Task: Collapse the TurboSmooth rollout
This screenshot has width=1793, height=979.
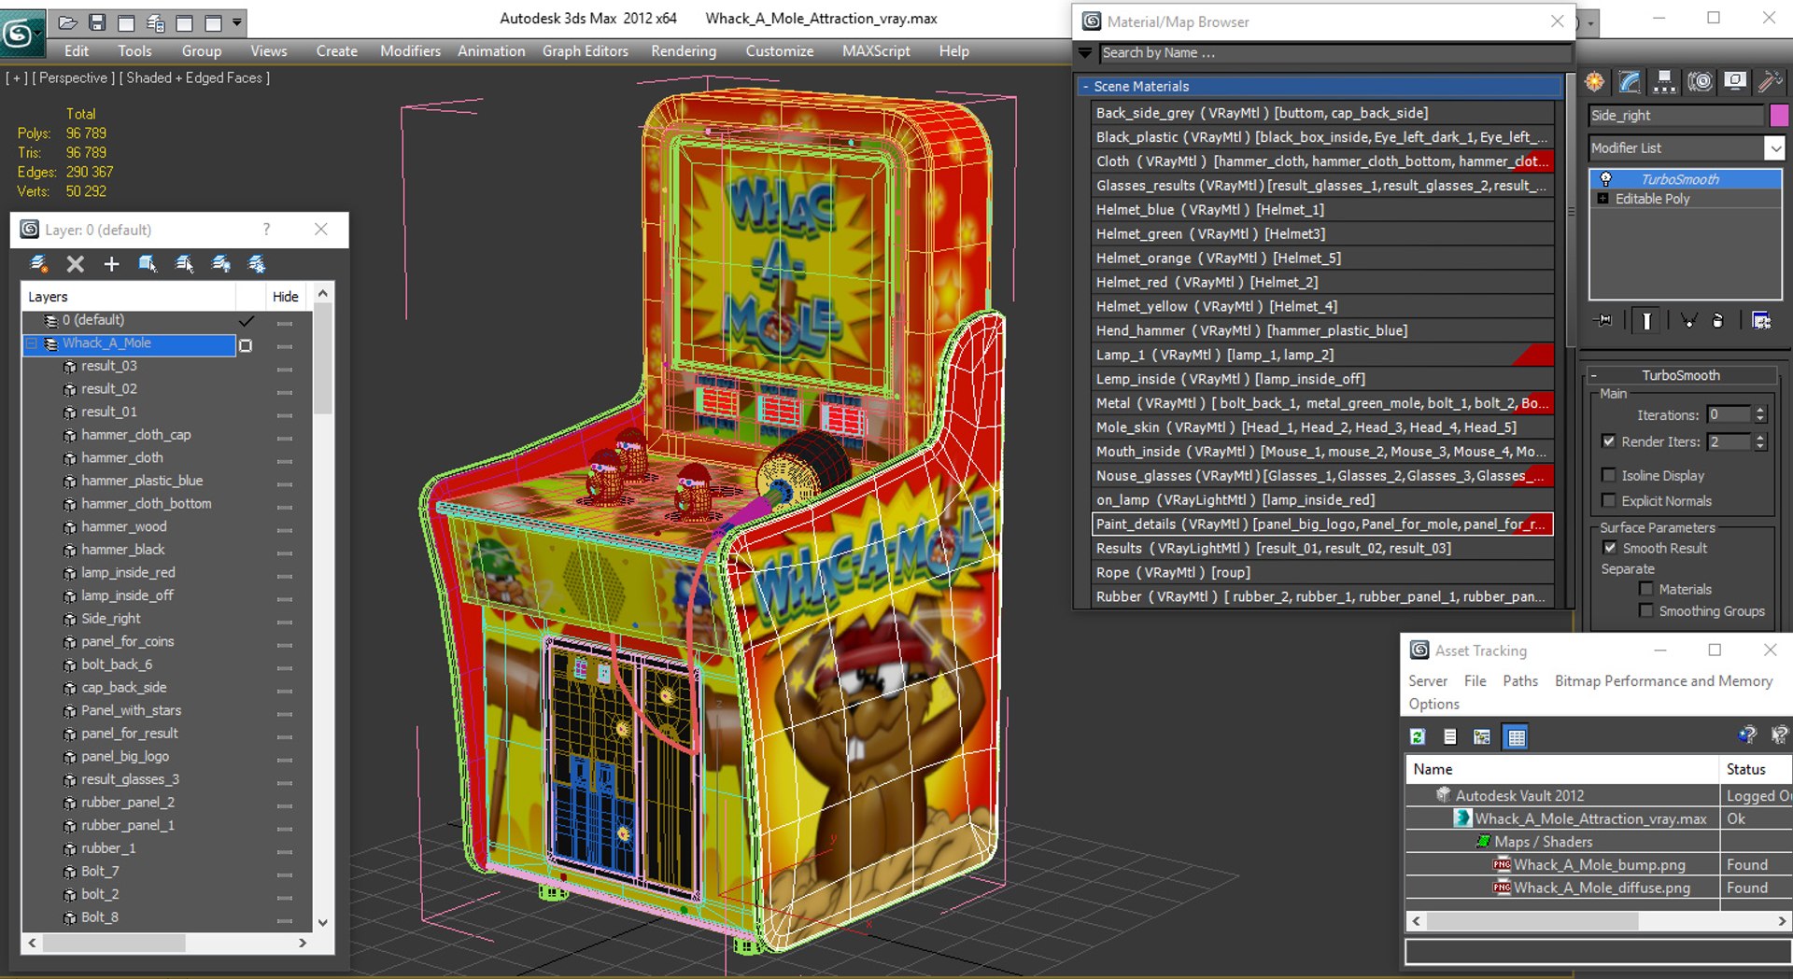Action: (x=1594, y=375)
